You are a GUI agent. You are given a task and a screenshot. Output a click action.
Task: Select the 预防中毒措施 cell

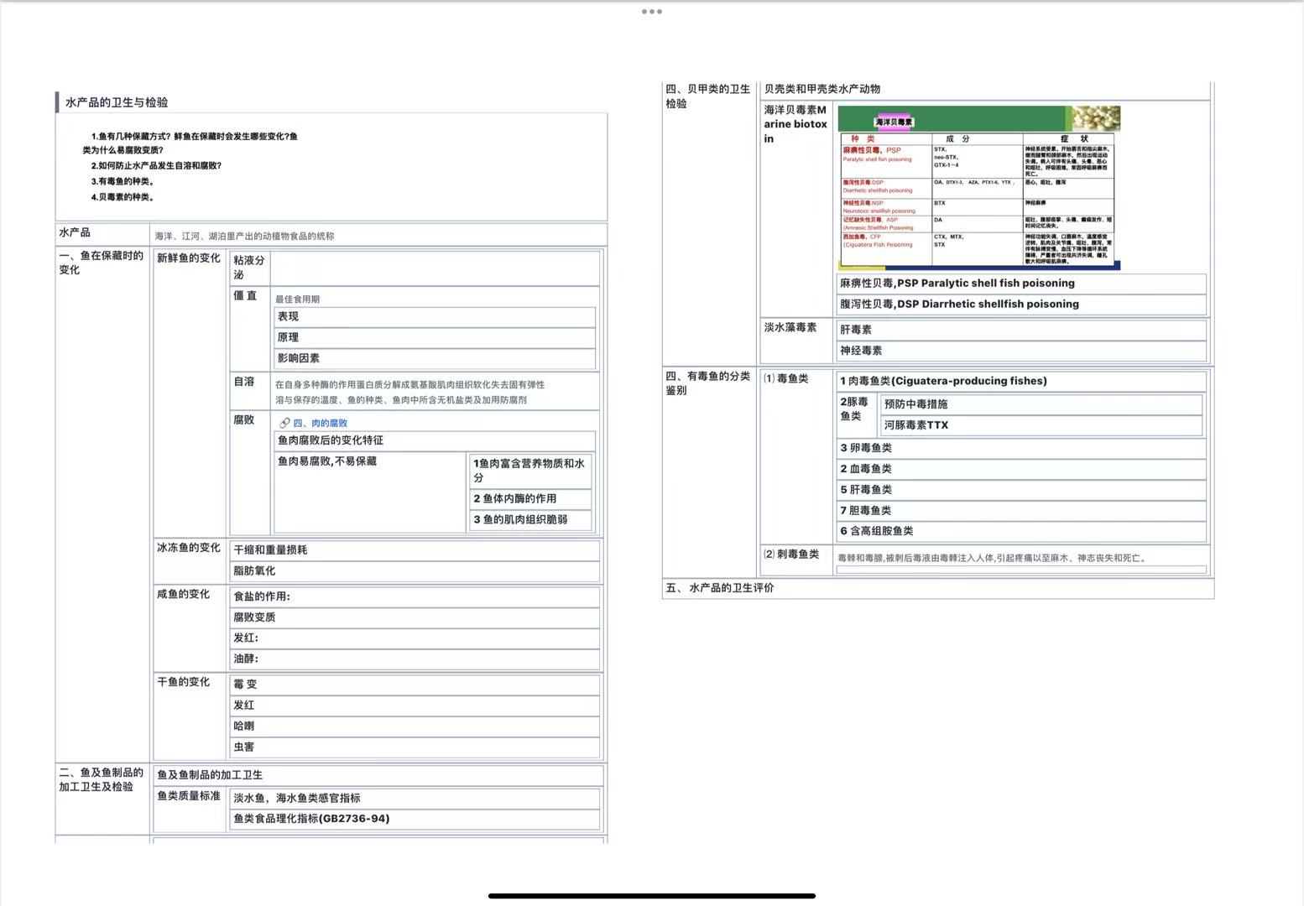tap(1041, 404)
